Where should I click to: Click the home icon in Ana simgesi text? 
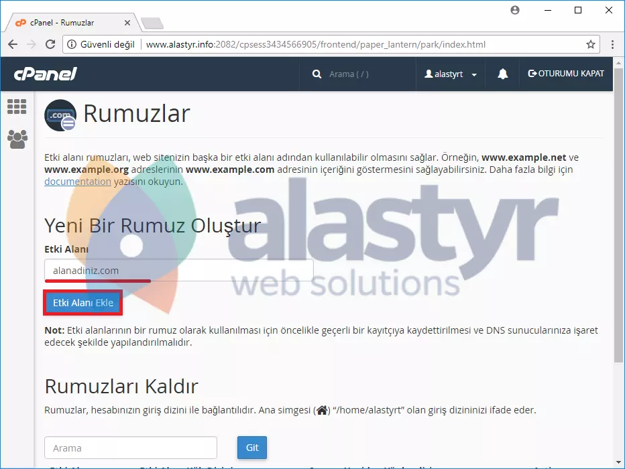coord(322,410)
